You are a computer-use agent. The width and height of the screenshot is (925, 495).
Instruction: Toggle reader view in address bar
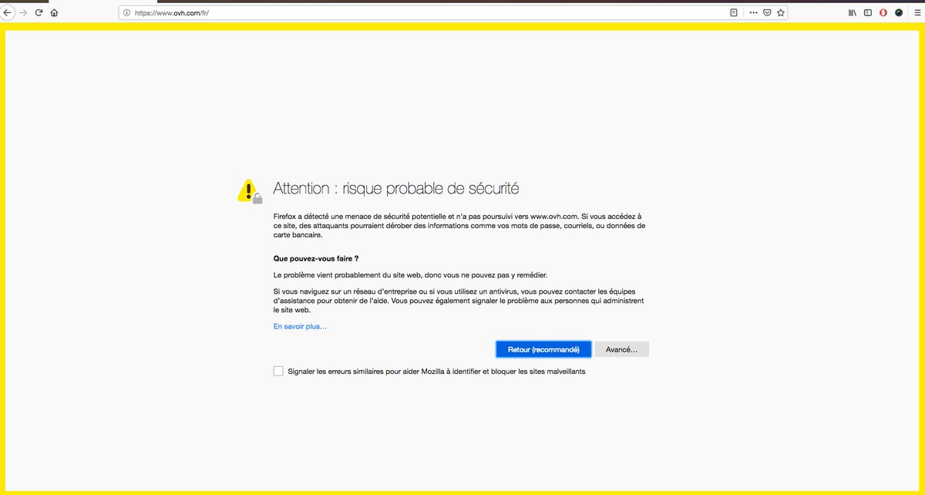click(734, 13)
